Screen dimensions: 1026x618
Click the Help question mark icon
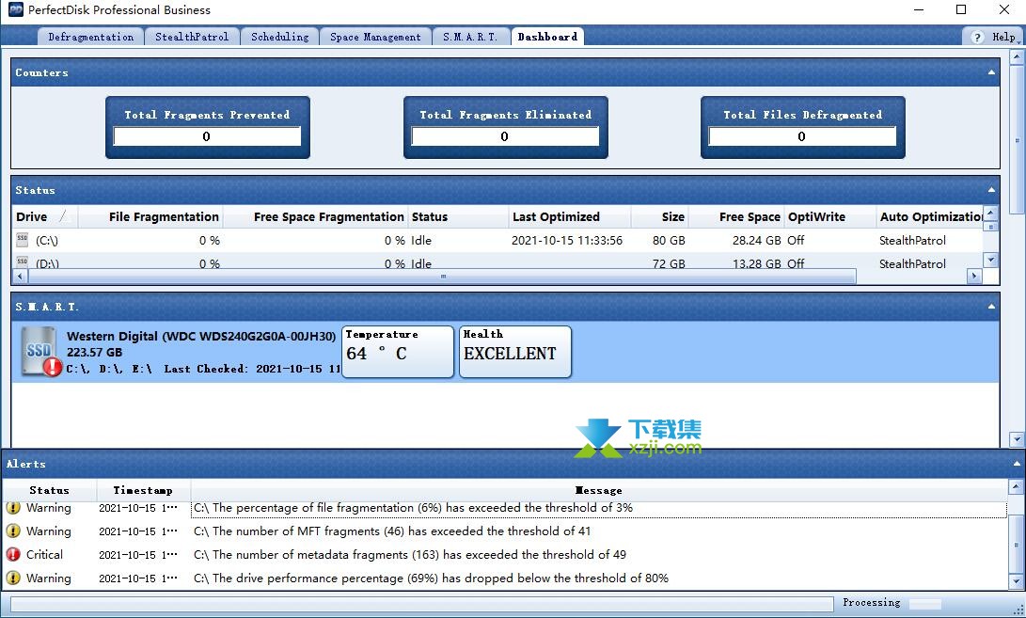pos(977,38)
